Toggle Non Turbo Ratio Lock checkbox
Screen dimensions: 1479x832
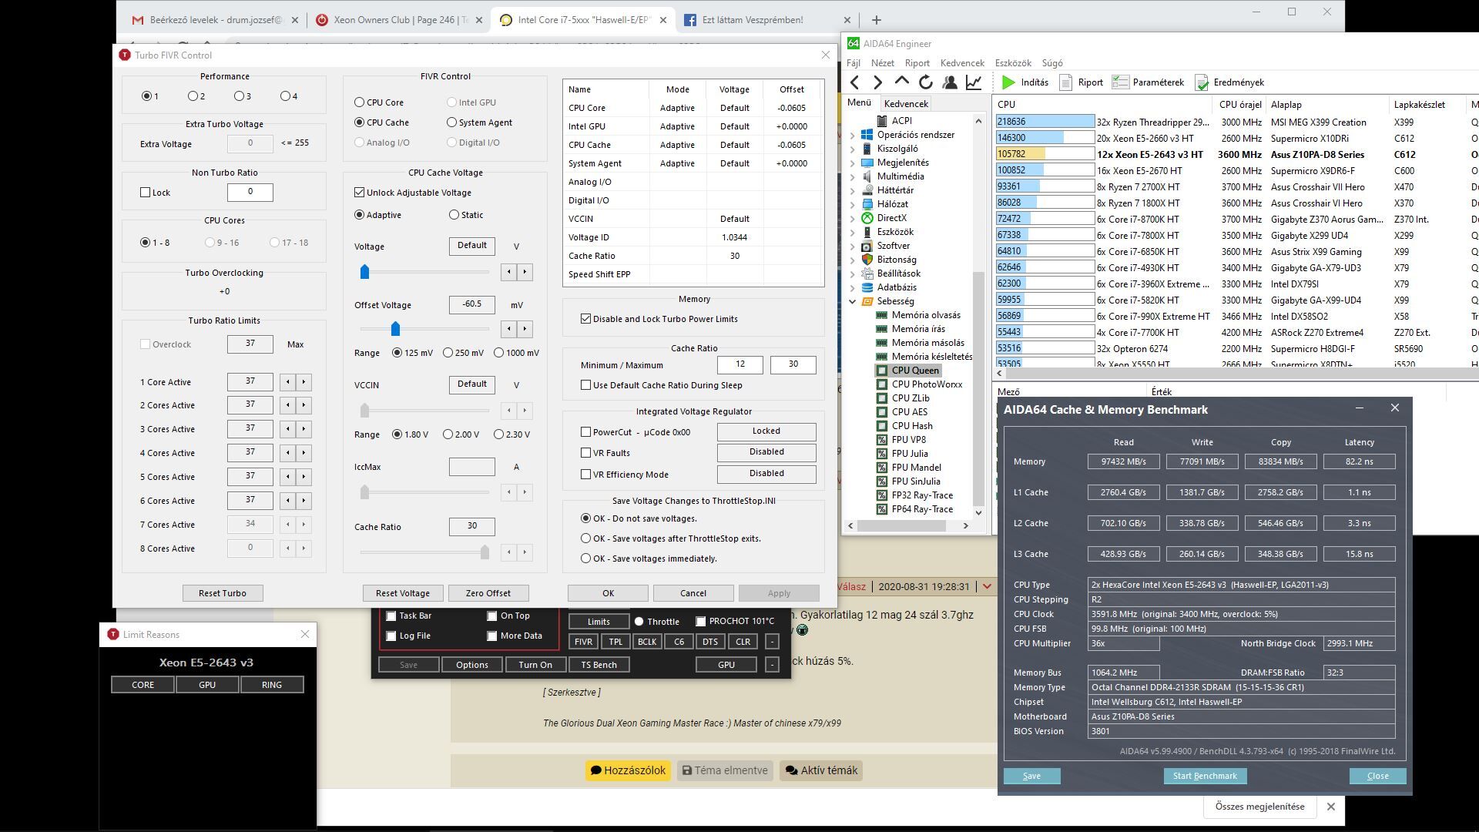point(146,193)
